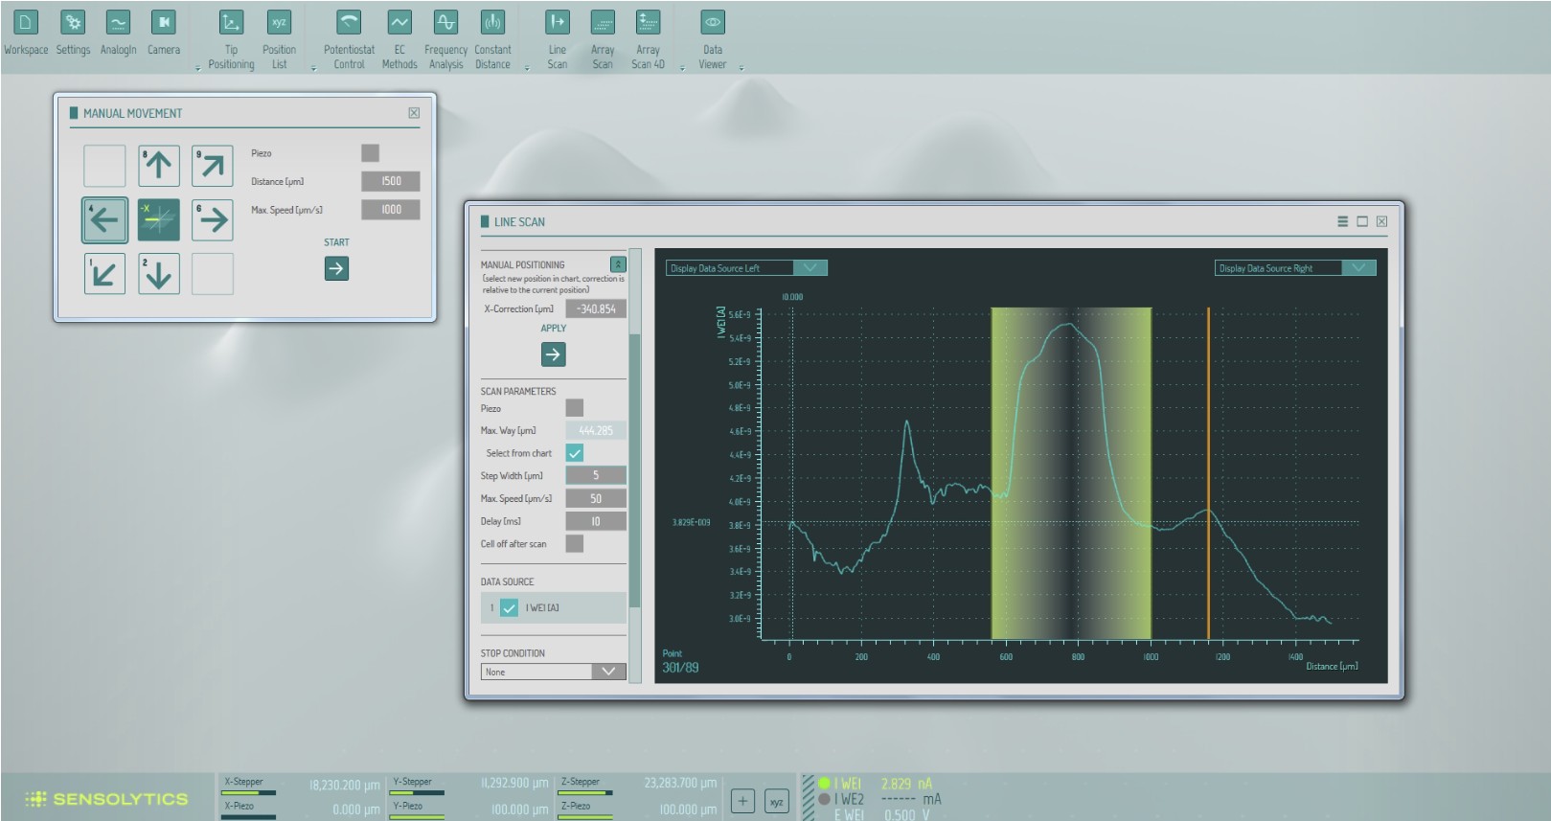Click the APPLY label
Viewport: 1551px width, 821px height.
click(x=554, y=329)
